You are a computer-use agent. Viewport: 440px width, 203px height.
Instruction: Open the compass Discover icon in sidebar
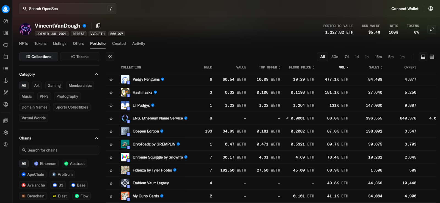tap(6, 21)
